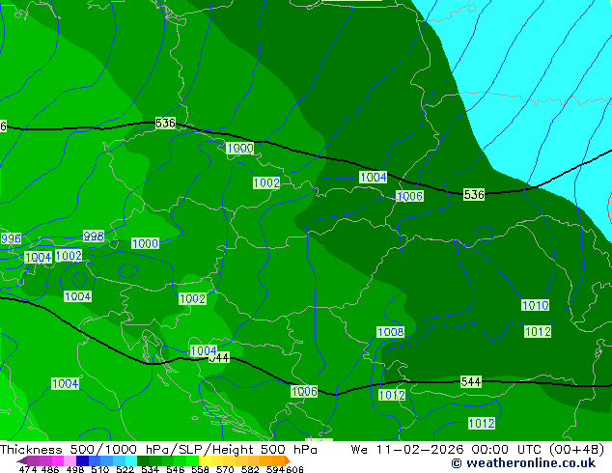The image size is (612, 473).
Task: Click the '522' legend value
Action: point(125,469)
